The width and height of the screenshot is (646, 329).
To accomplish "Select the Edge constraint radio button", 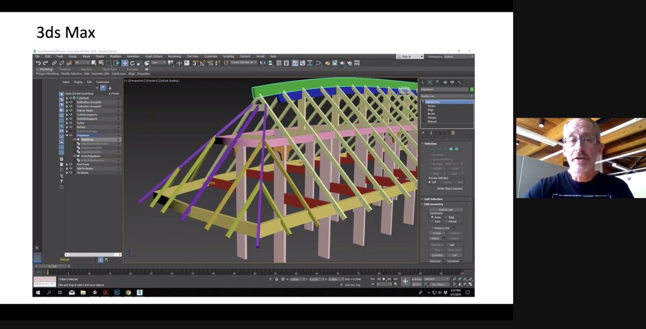I will [446, 217].
